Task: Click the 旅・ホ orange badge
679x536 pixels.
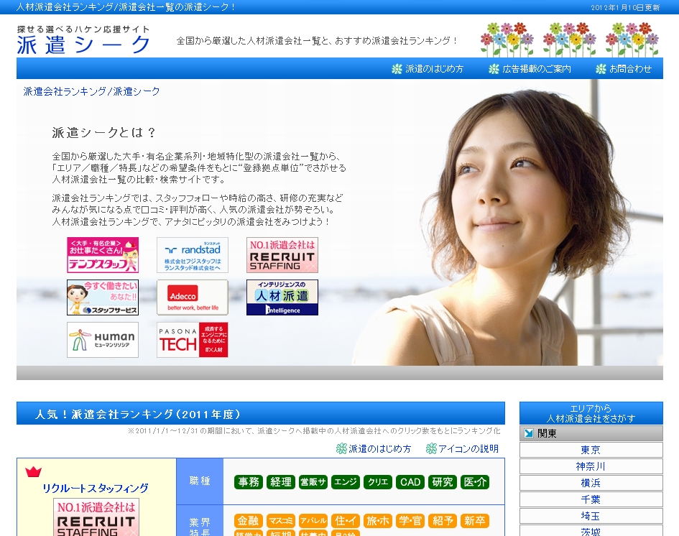Action: pos(378,520)
